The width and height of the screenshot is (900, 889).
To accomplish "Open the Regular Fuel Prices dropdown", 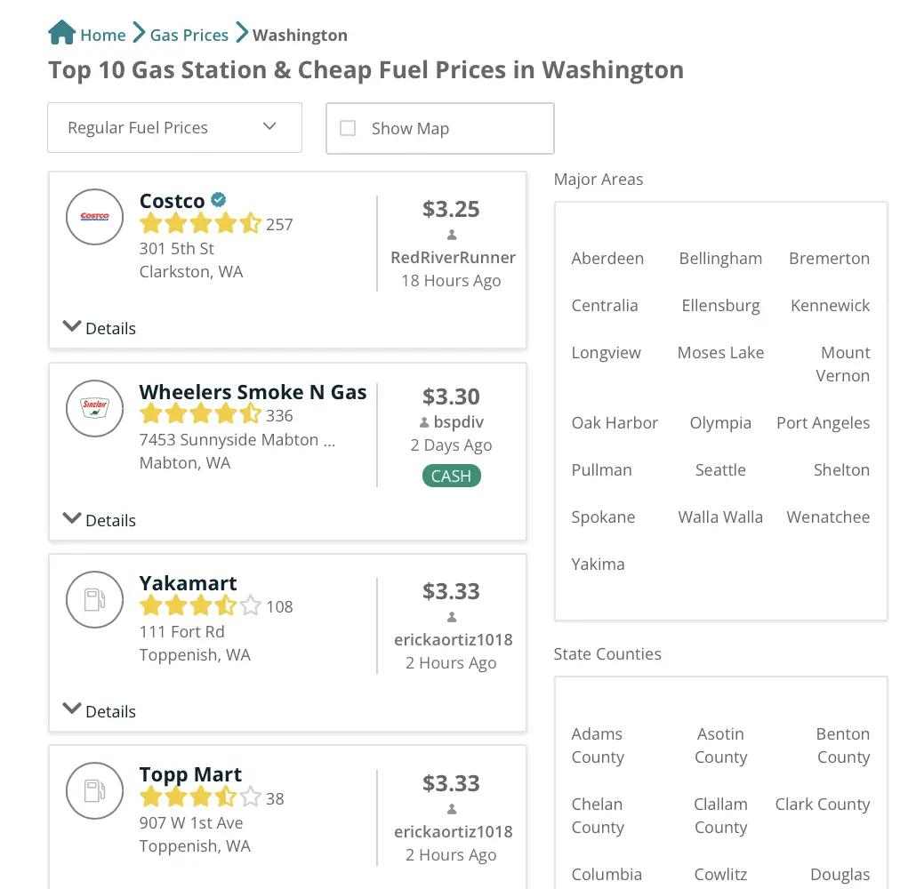I will click(174, 127).
